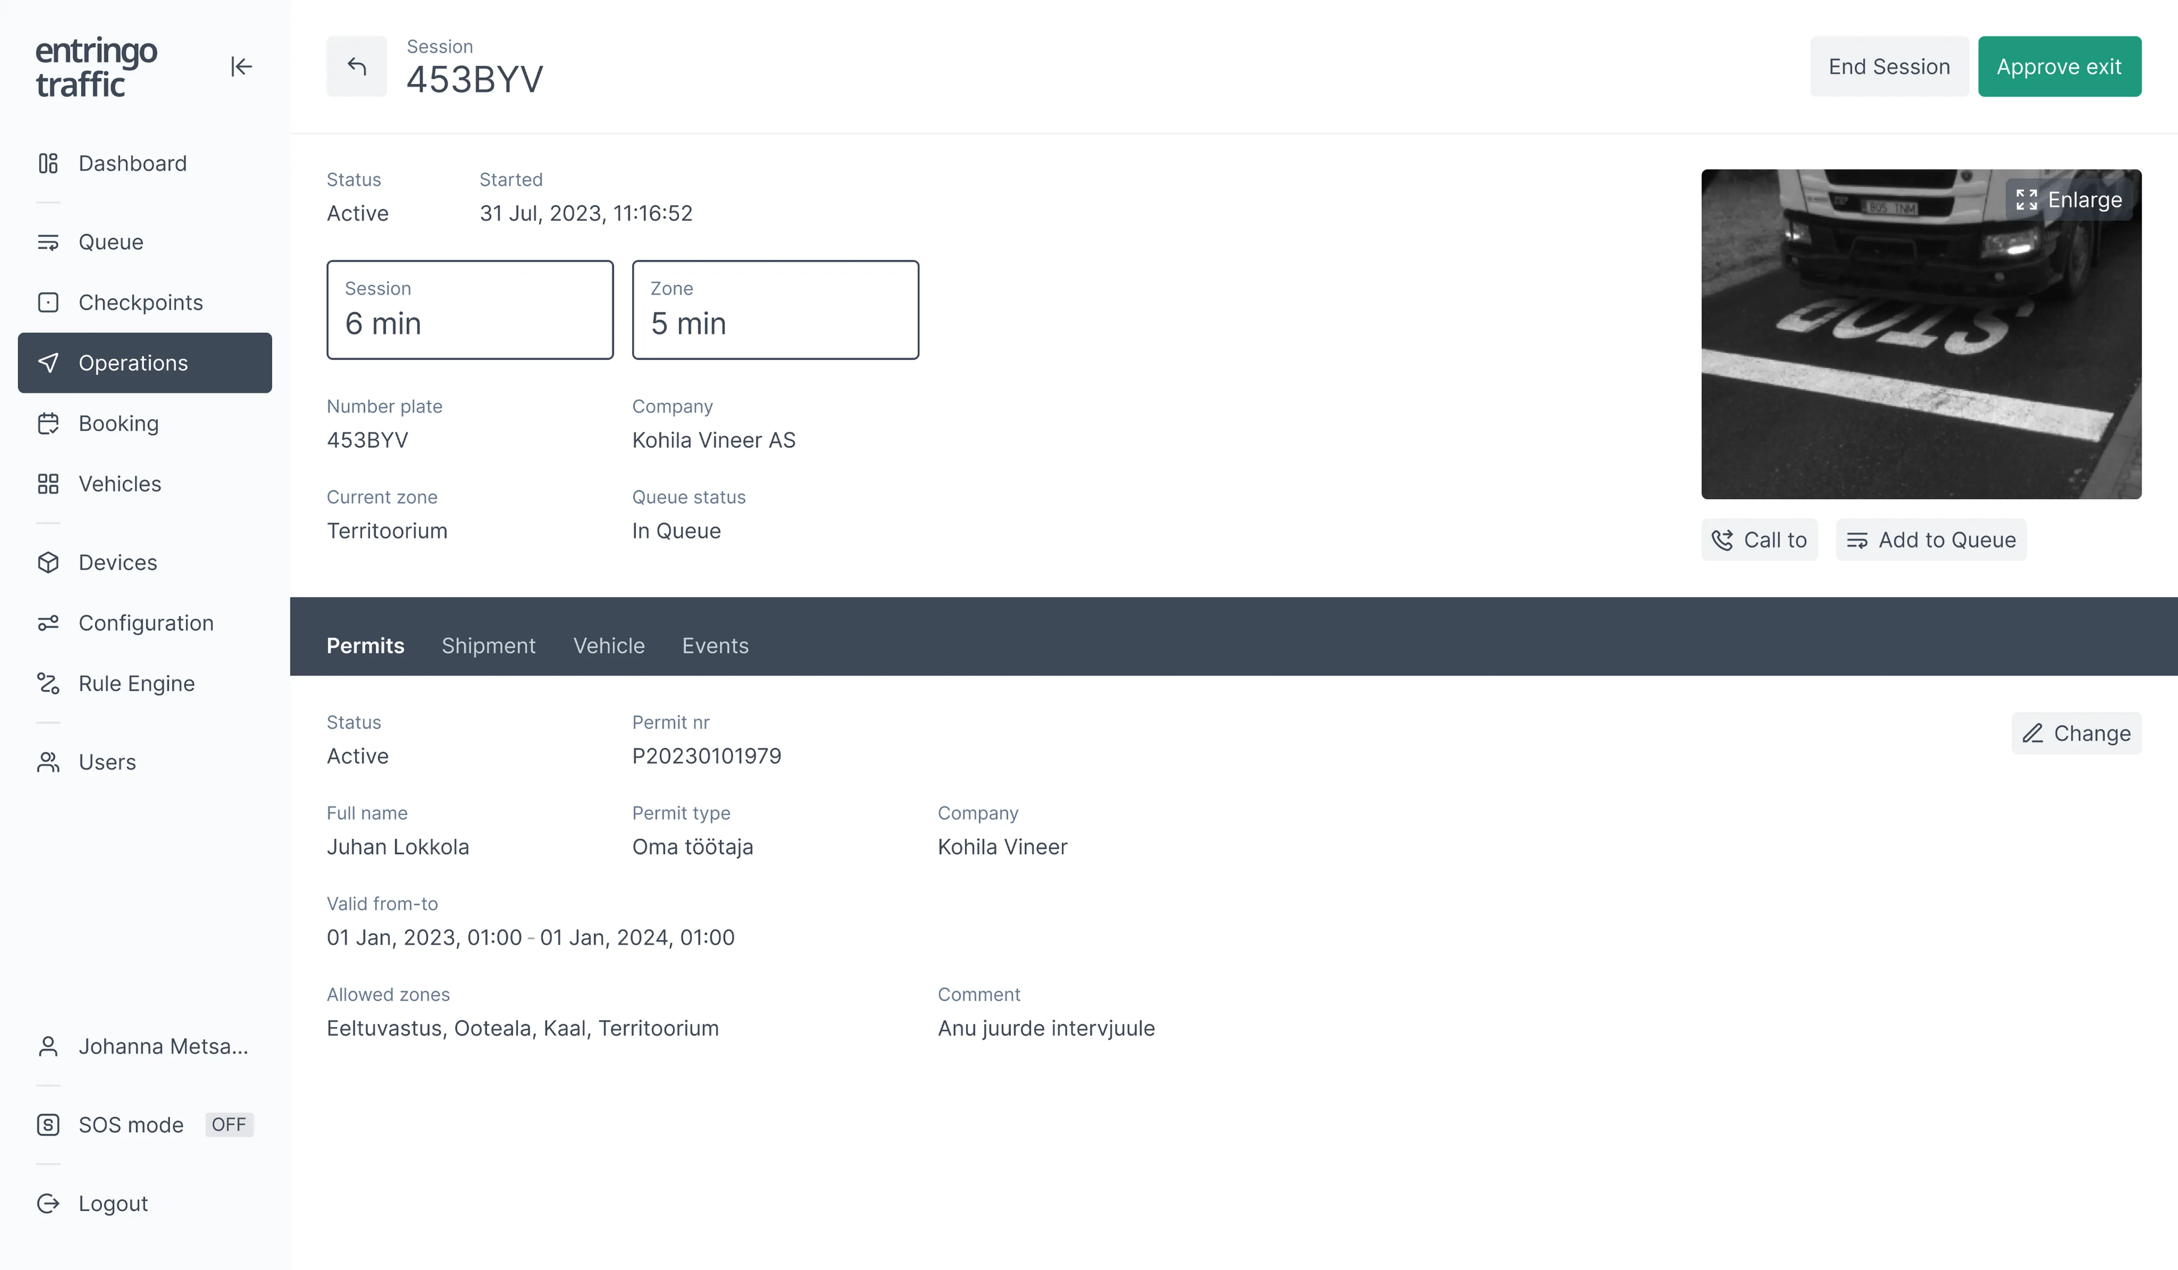Image resolution: width=2178 pixels, height=1270 pixels.
Task: Open Checkpoints via its sidebar icon
Action: coord(48,303)
